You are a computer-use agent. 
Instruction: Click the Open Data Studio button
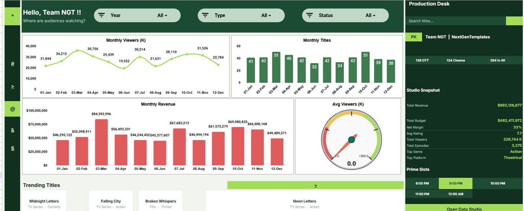tap(464, 208)
